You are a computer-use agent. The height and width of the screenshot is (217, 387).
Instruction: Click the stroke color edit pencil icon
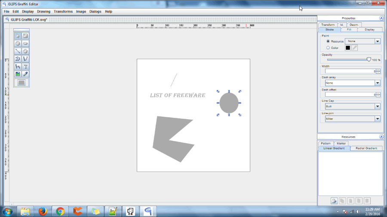[355, 48]
